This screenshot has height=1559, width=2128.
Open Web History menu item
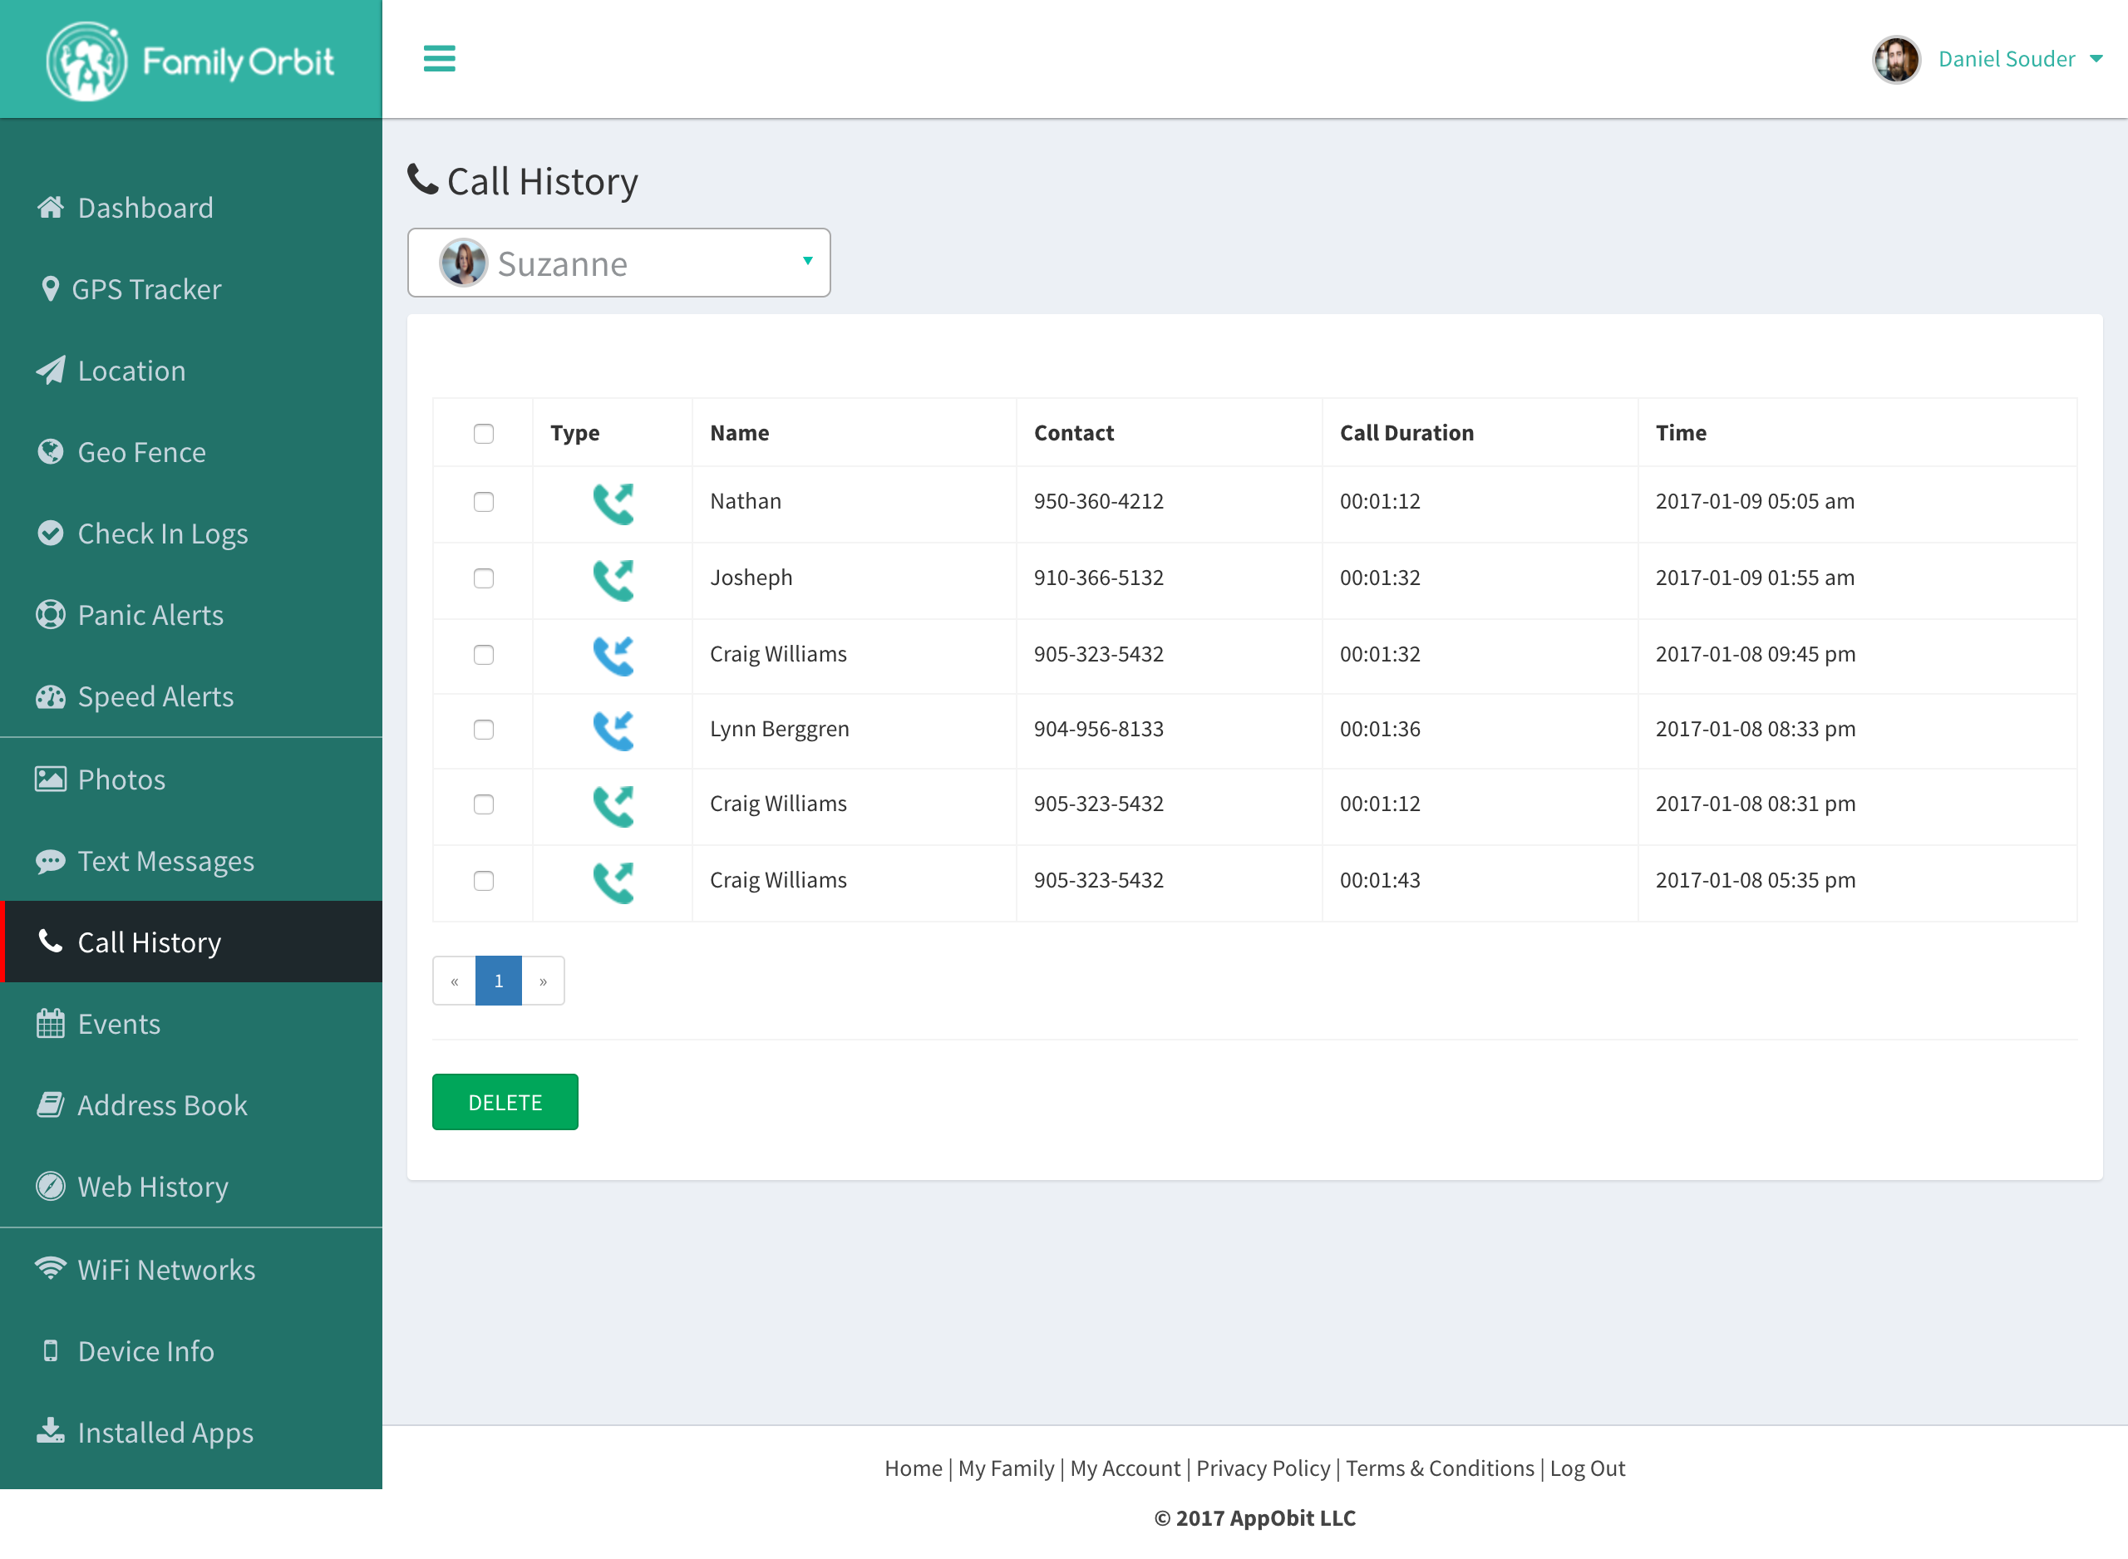pyautogui.click(x=191, y=1186)
